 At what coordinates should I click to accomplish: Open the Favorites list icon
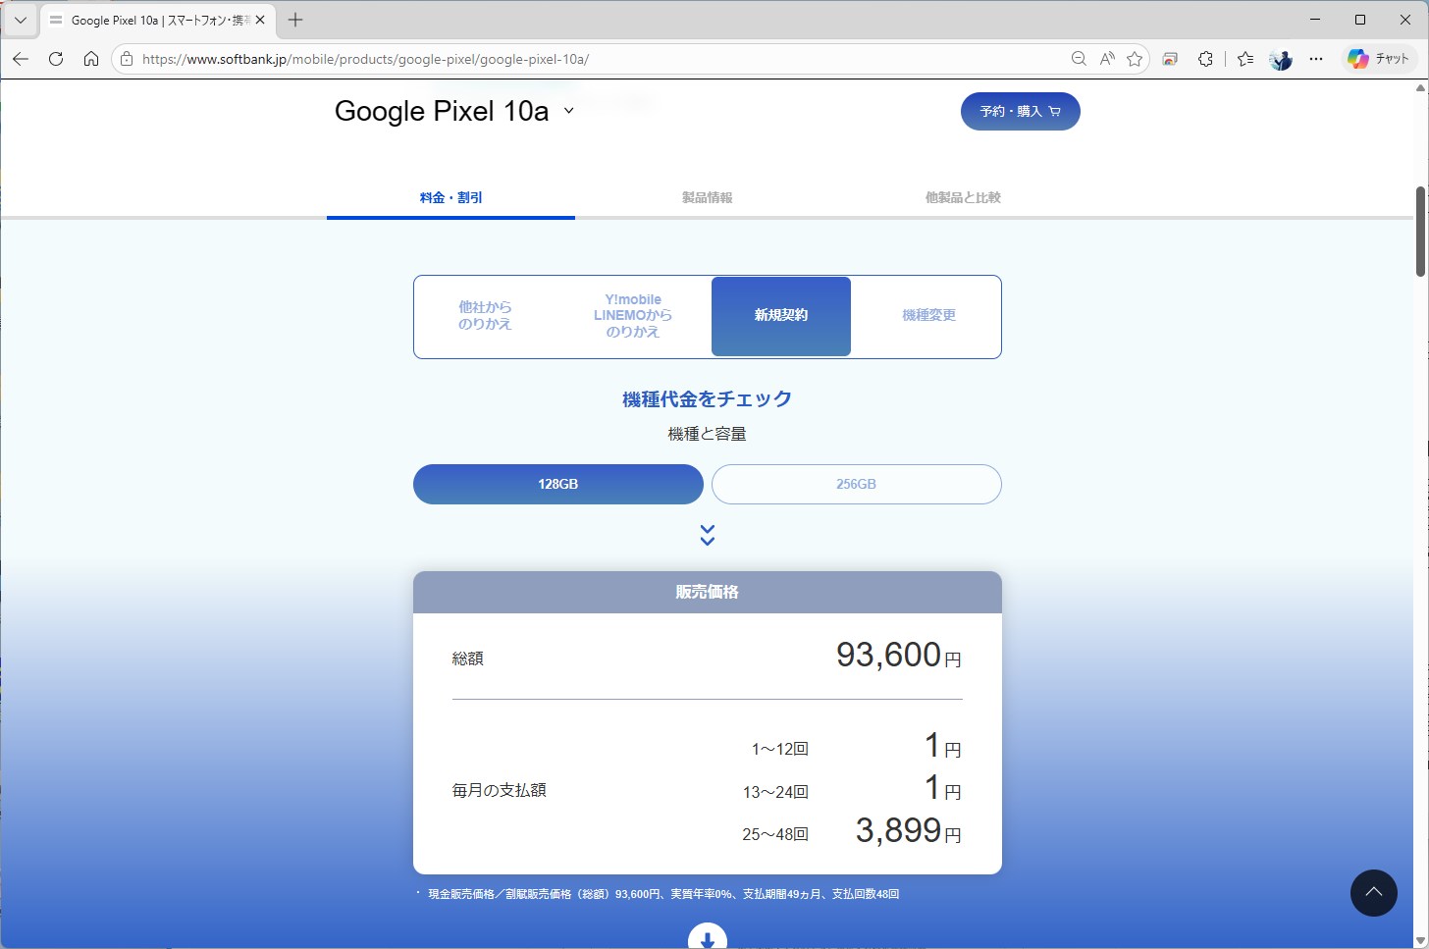[x=1244, y=59]
